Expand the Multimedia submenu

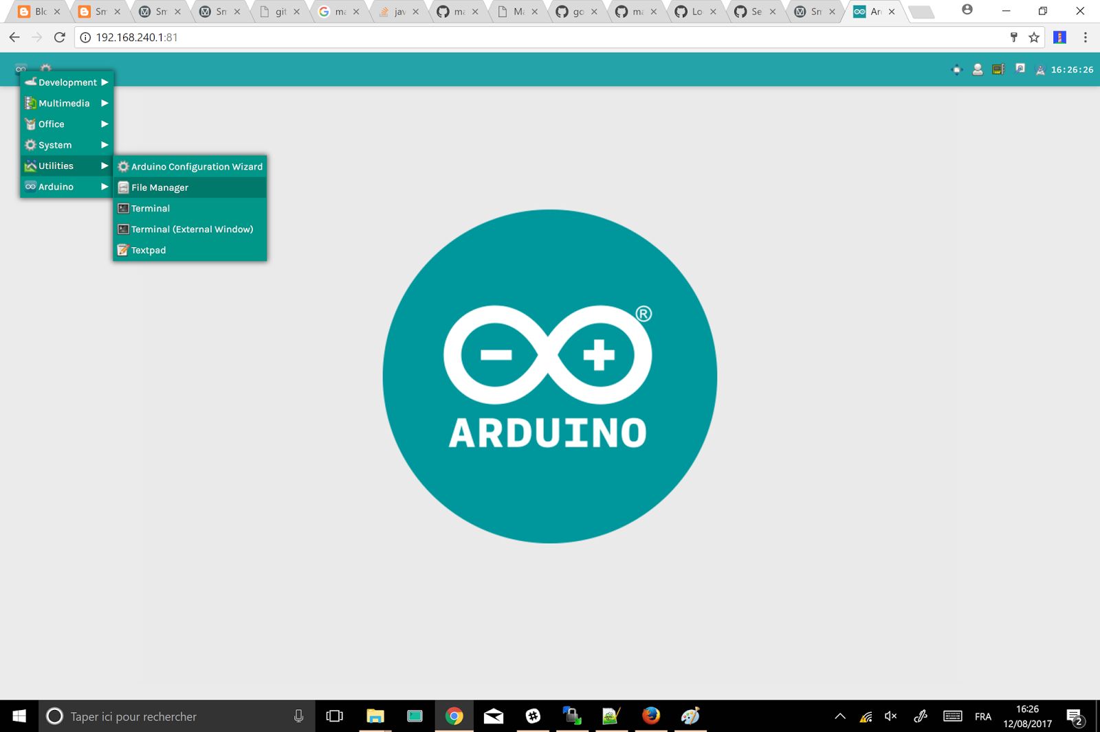click(x=67, y=103)
